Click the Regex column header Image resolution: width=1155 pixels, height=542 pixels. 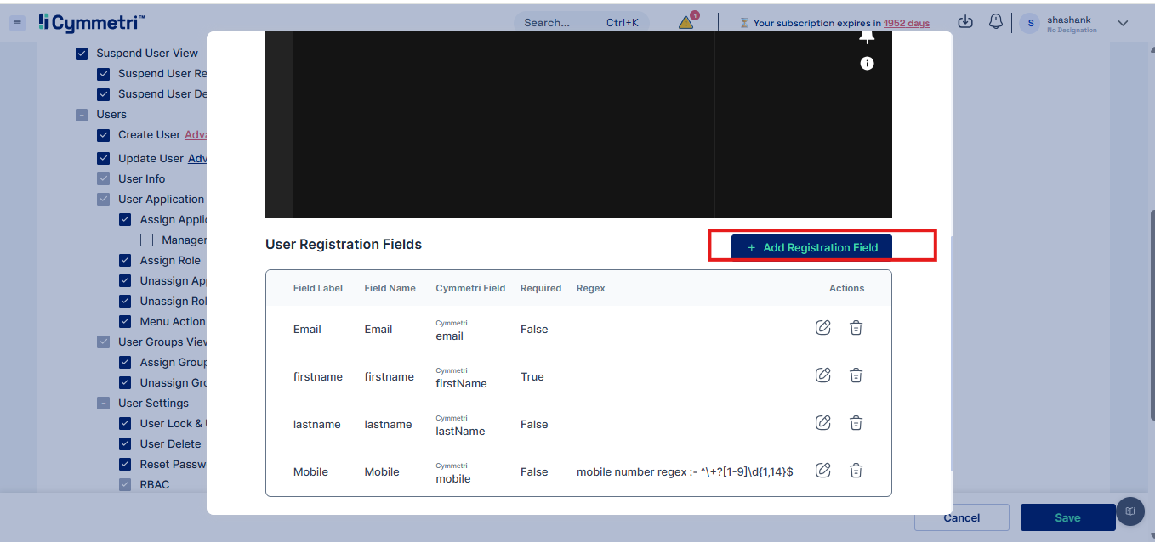[591, 288]
